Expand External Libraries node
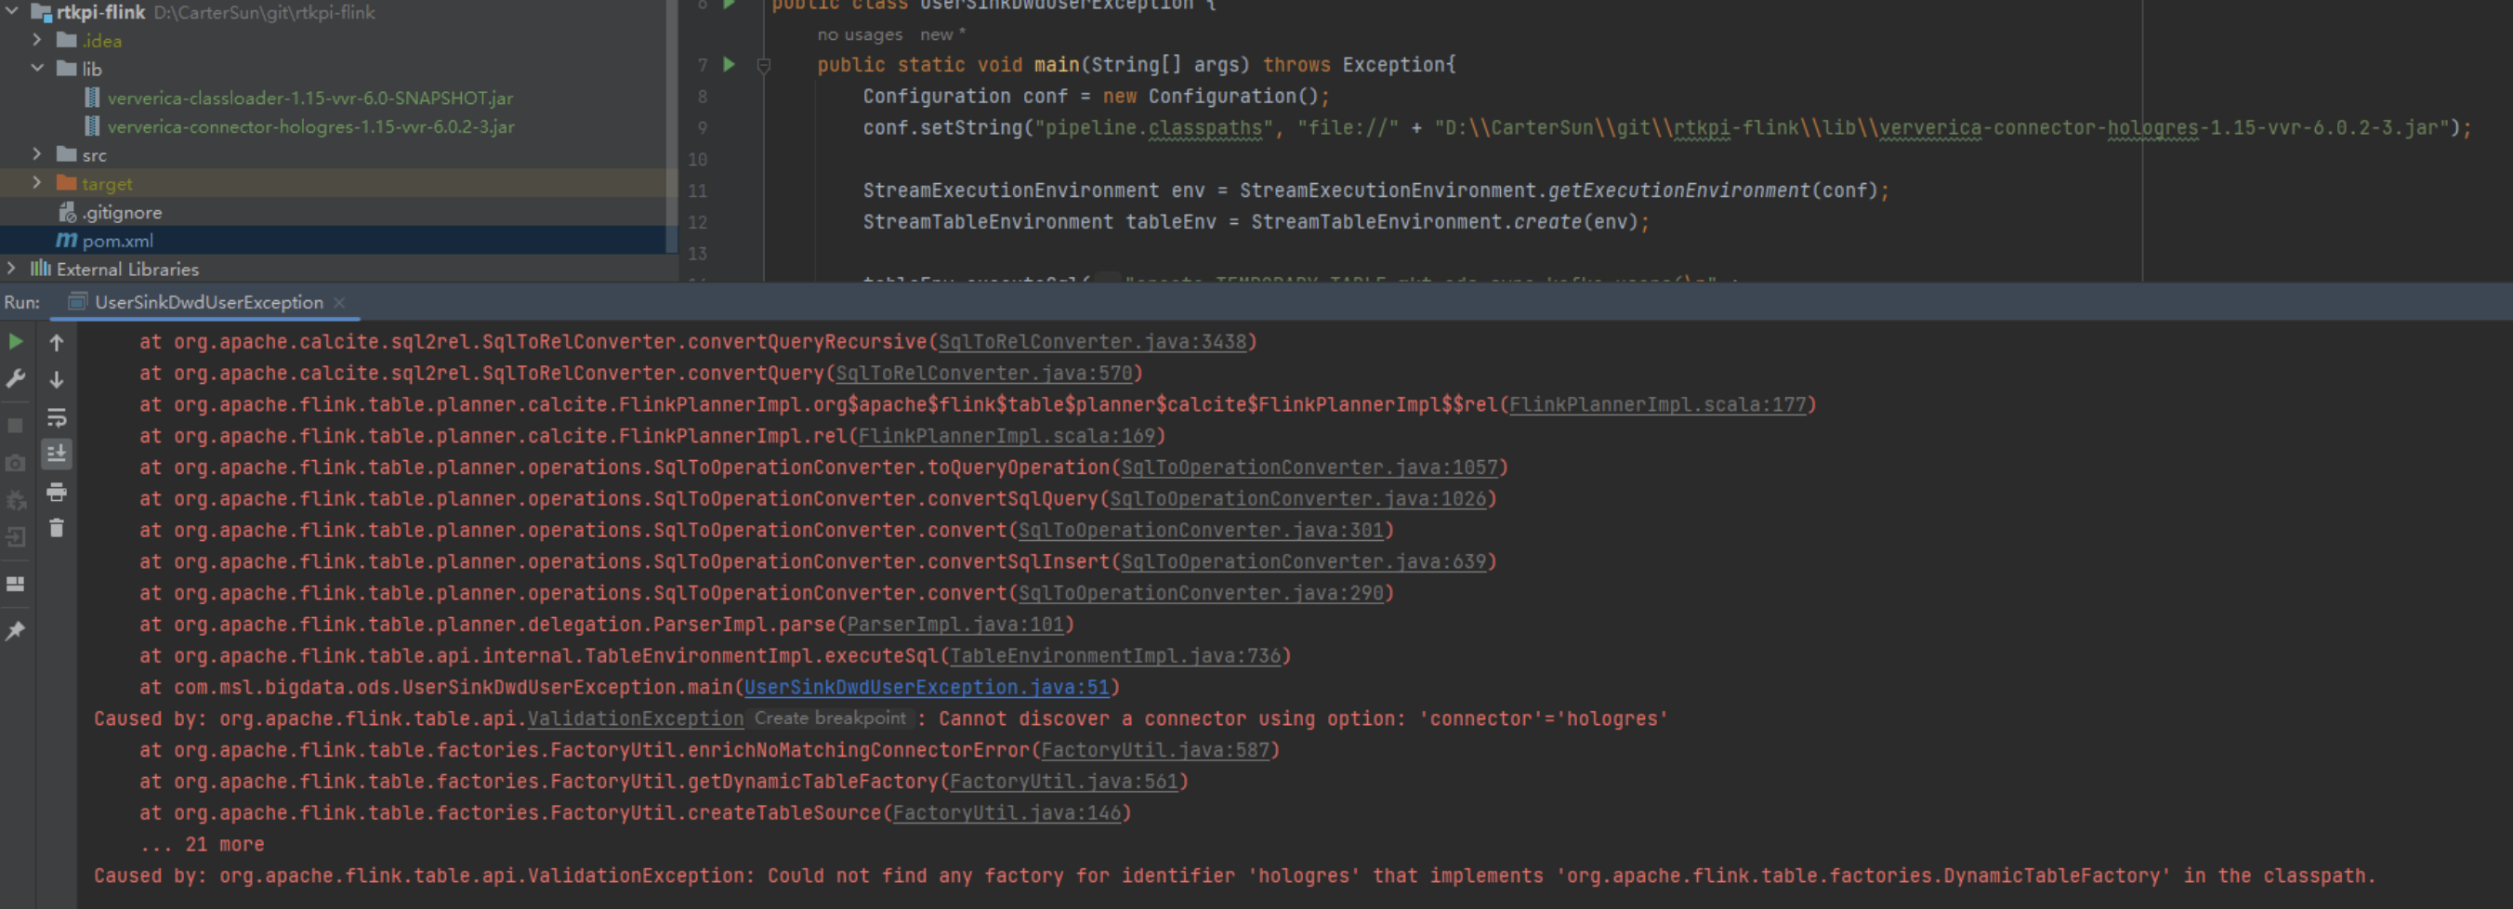This screenshot has width=2513, height=909. pos(11,269)
